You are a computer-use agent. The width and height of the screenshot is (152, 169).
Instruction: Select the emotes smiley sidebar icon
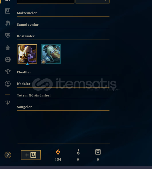pyautogui.click(x=8, y=60)
